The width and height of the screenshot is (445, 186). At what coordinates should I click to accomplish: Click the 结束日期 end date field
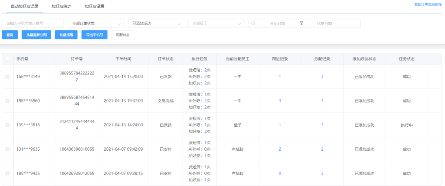[x=324, y=23]
